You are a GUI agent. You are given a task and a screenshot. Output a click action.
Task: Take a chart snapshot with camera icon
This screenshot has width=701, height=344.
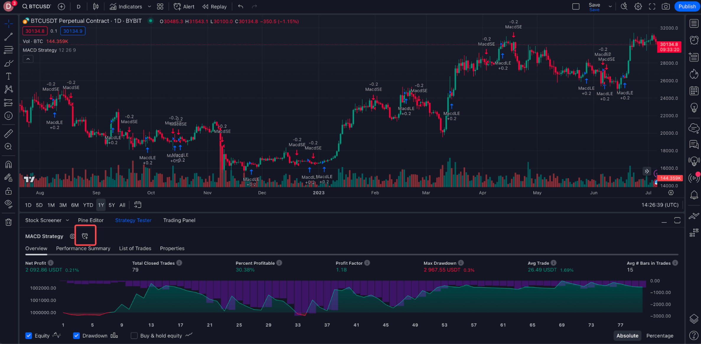[x=666, y=6]
